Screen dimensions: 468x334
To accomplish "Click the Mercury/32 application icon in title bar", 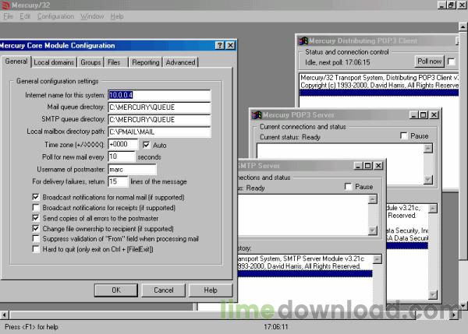I will pos(5,5).
